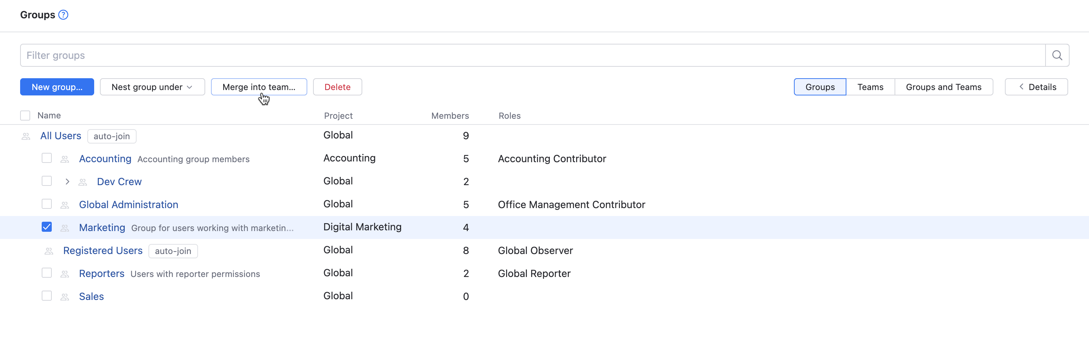Open the Global Administration group link
The height and width of the screenshot is (343, 1089).
pyautogui.click(x=129, y=205)
